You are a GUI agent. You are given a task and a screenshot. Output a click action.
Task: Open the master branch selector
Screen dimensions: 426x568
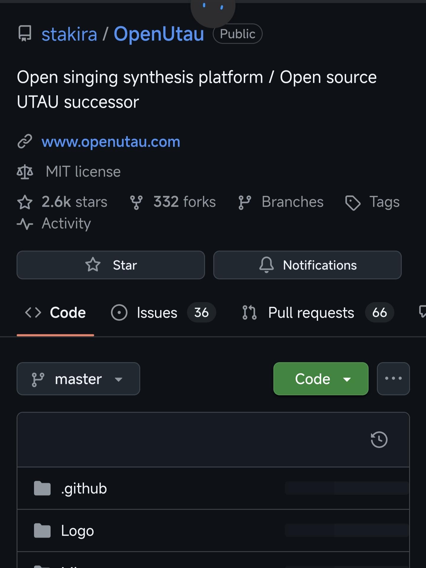(78, 379)
